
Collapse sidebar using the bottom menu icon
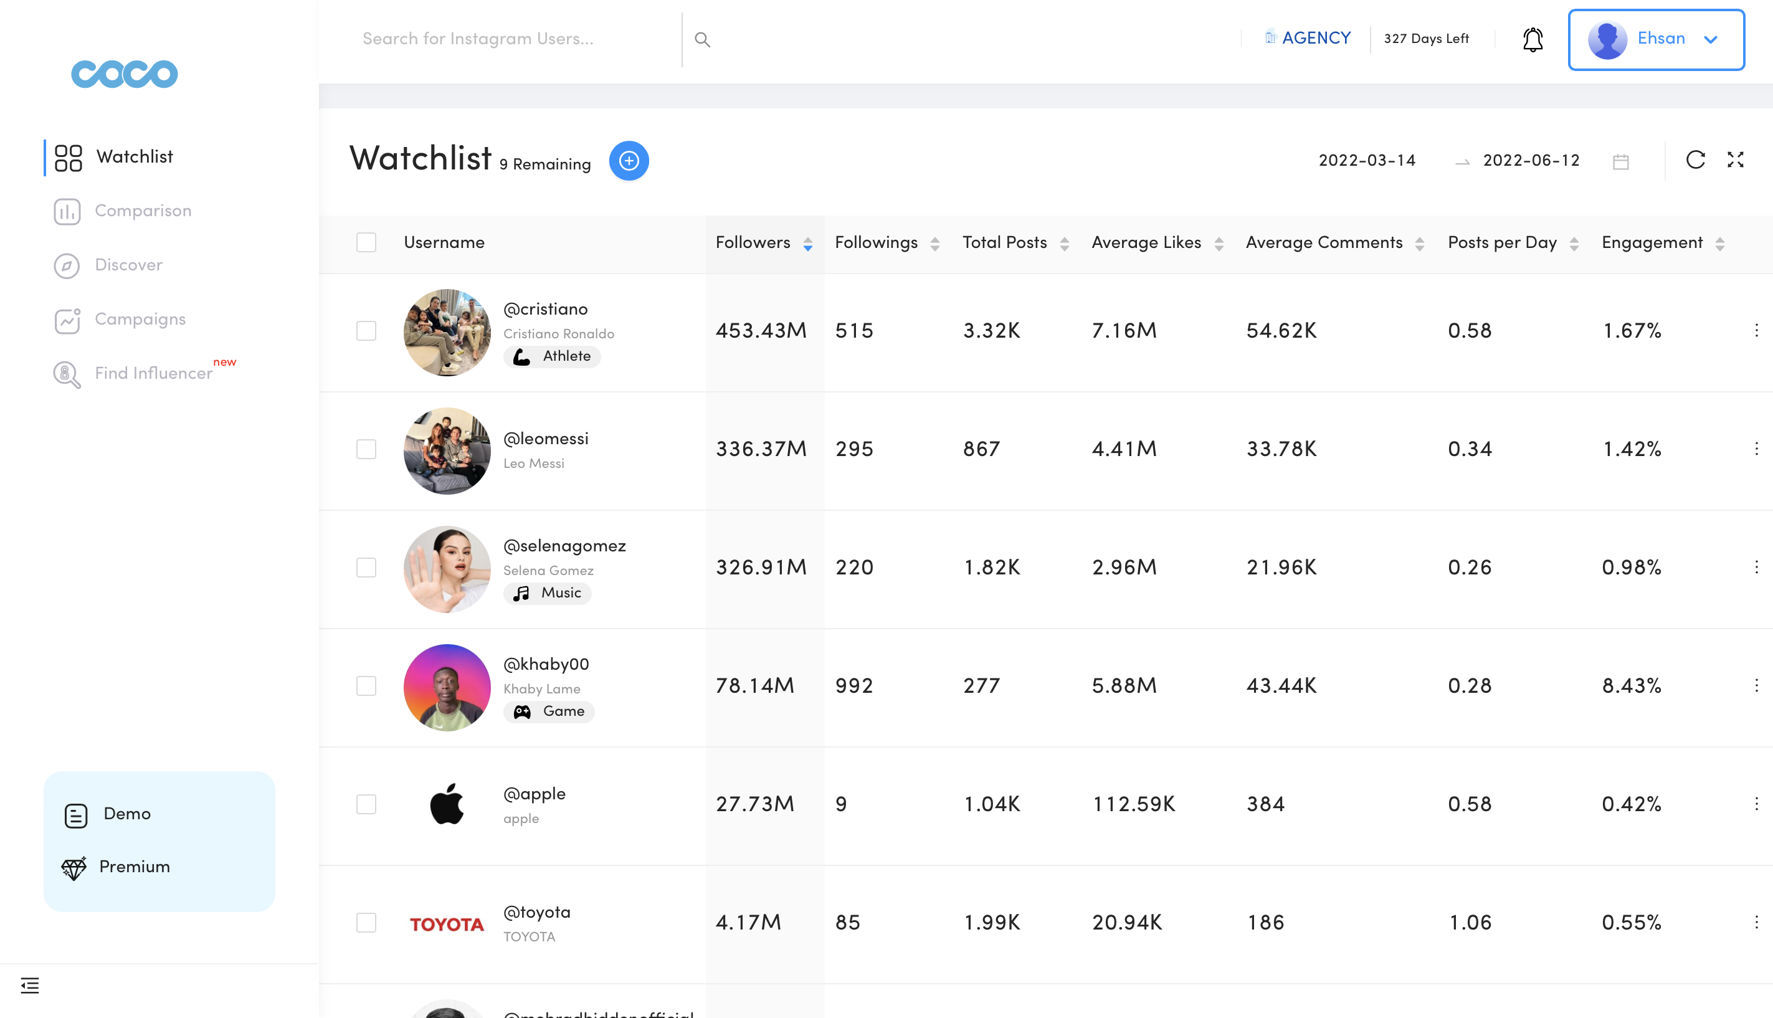(30, 985)
